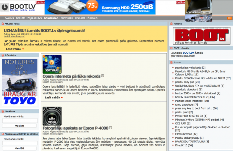Viewport: 233px width, 151px height.
Task: Open thread PAARDODU TASTATUURU
Action: point(192,142)
